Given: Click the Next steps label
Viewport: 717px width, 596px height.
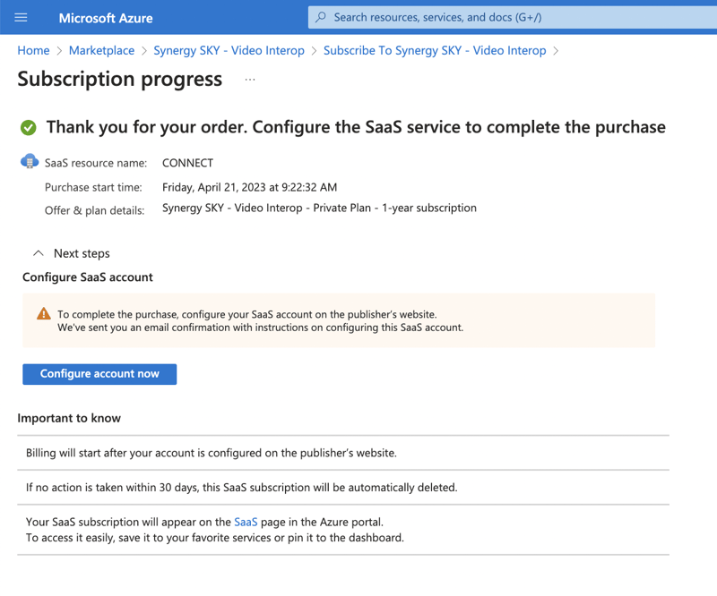Looking at the screenshot, I should pos(82,253).
